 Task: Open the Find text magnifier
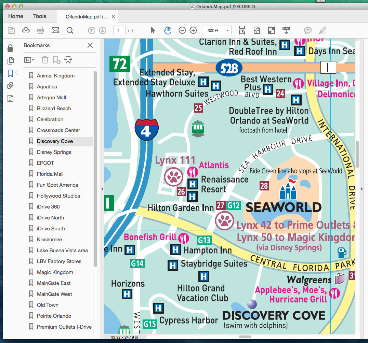pos(70,30)
